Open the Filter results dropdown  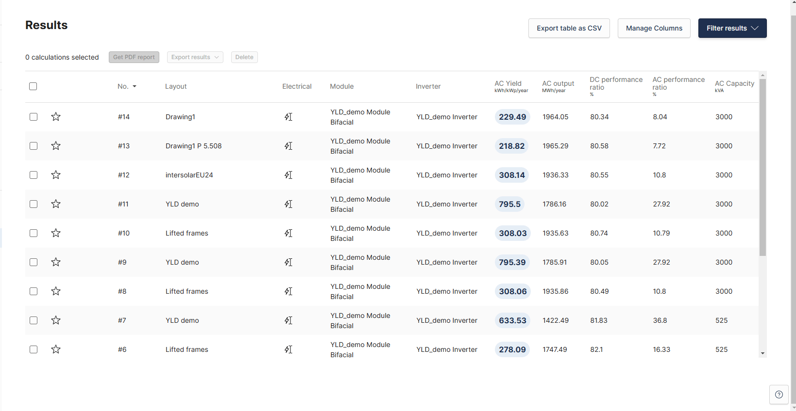732,28
